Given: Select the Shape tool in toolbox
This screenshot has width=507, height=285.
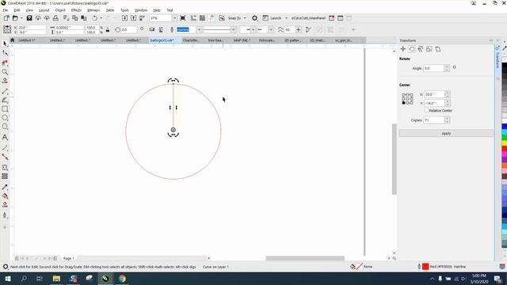Looking at the screenshot, I should (x=5, y=53).
